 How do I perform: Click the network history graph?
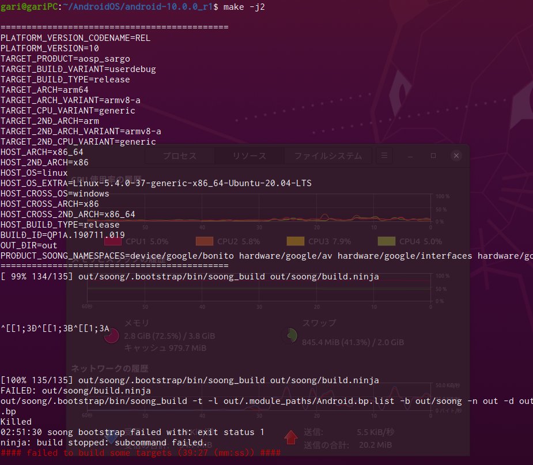click(x=259, y=398)
